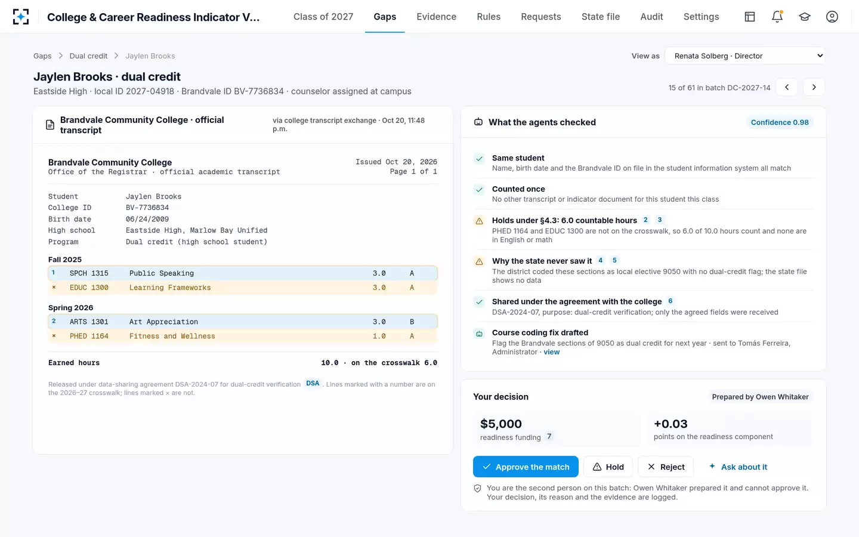The height and width of the screenshot is (537, 859).
Task: Go to the next record in the batch
Action: click(x=814, y=87)
